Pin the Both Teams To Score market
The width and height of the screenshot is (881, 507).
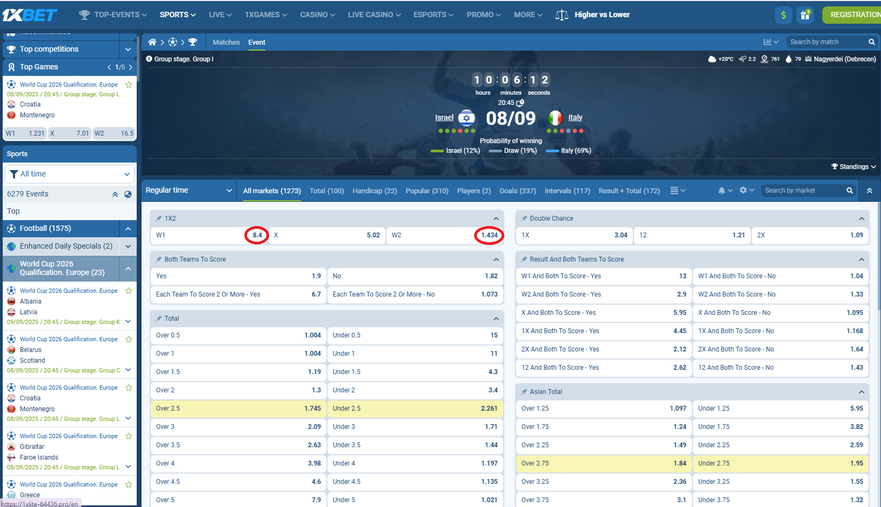[x=159, y=259]
